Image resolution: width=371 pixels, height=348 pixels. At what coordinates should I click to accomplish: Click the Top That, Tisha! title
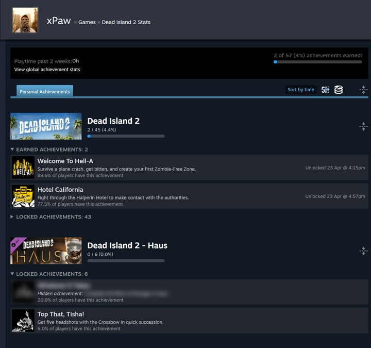click(61, 314)
